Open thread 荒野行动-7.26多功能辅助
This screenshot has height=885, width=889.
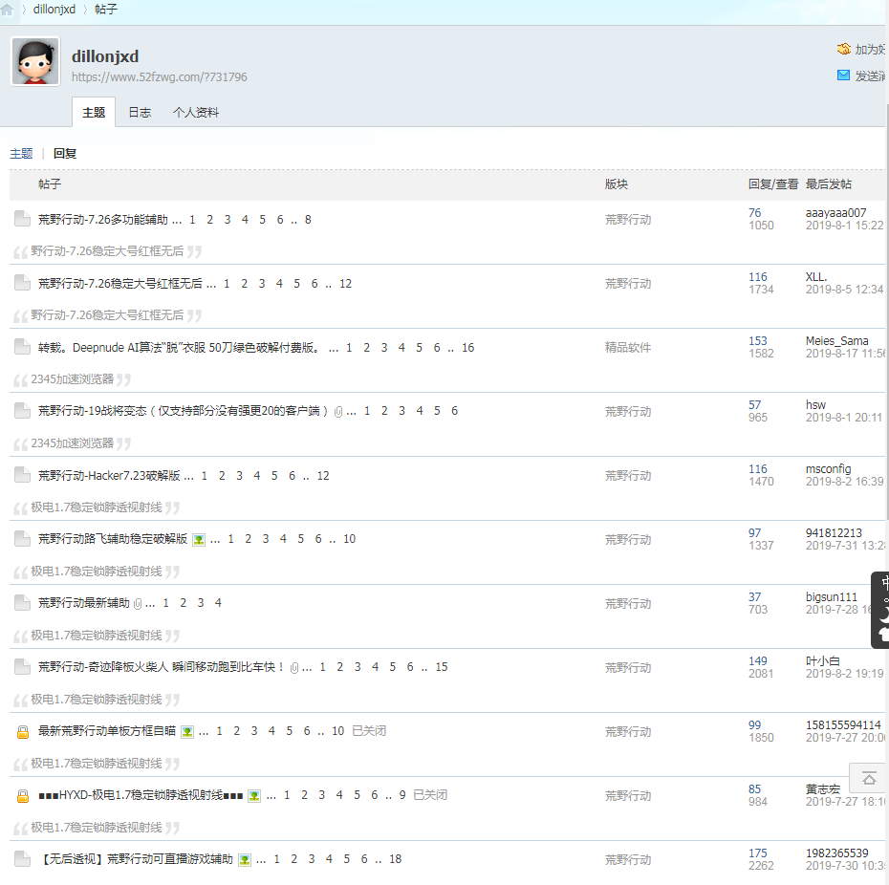click(x=103, y=220)
